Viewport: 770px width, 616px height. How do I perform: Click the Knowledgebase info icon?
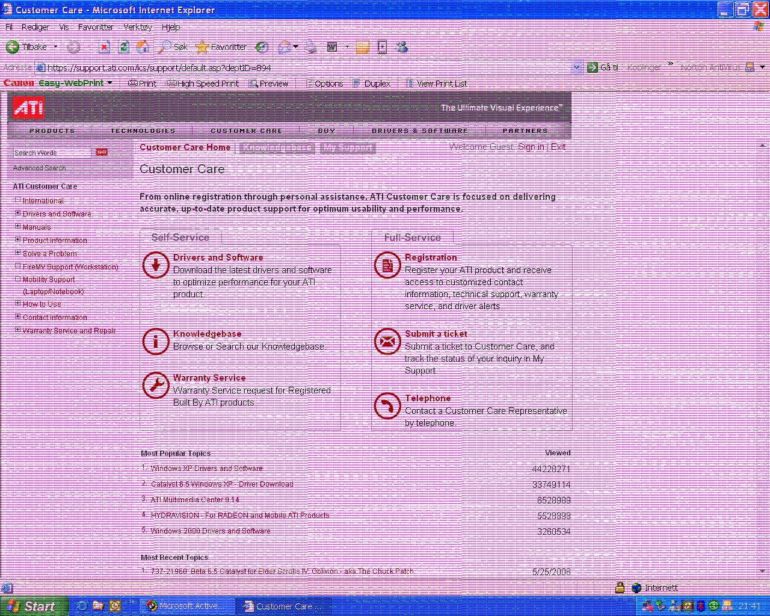(156, 342)
